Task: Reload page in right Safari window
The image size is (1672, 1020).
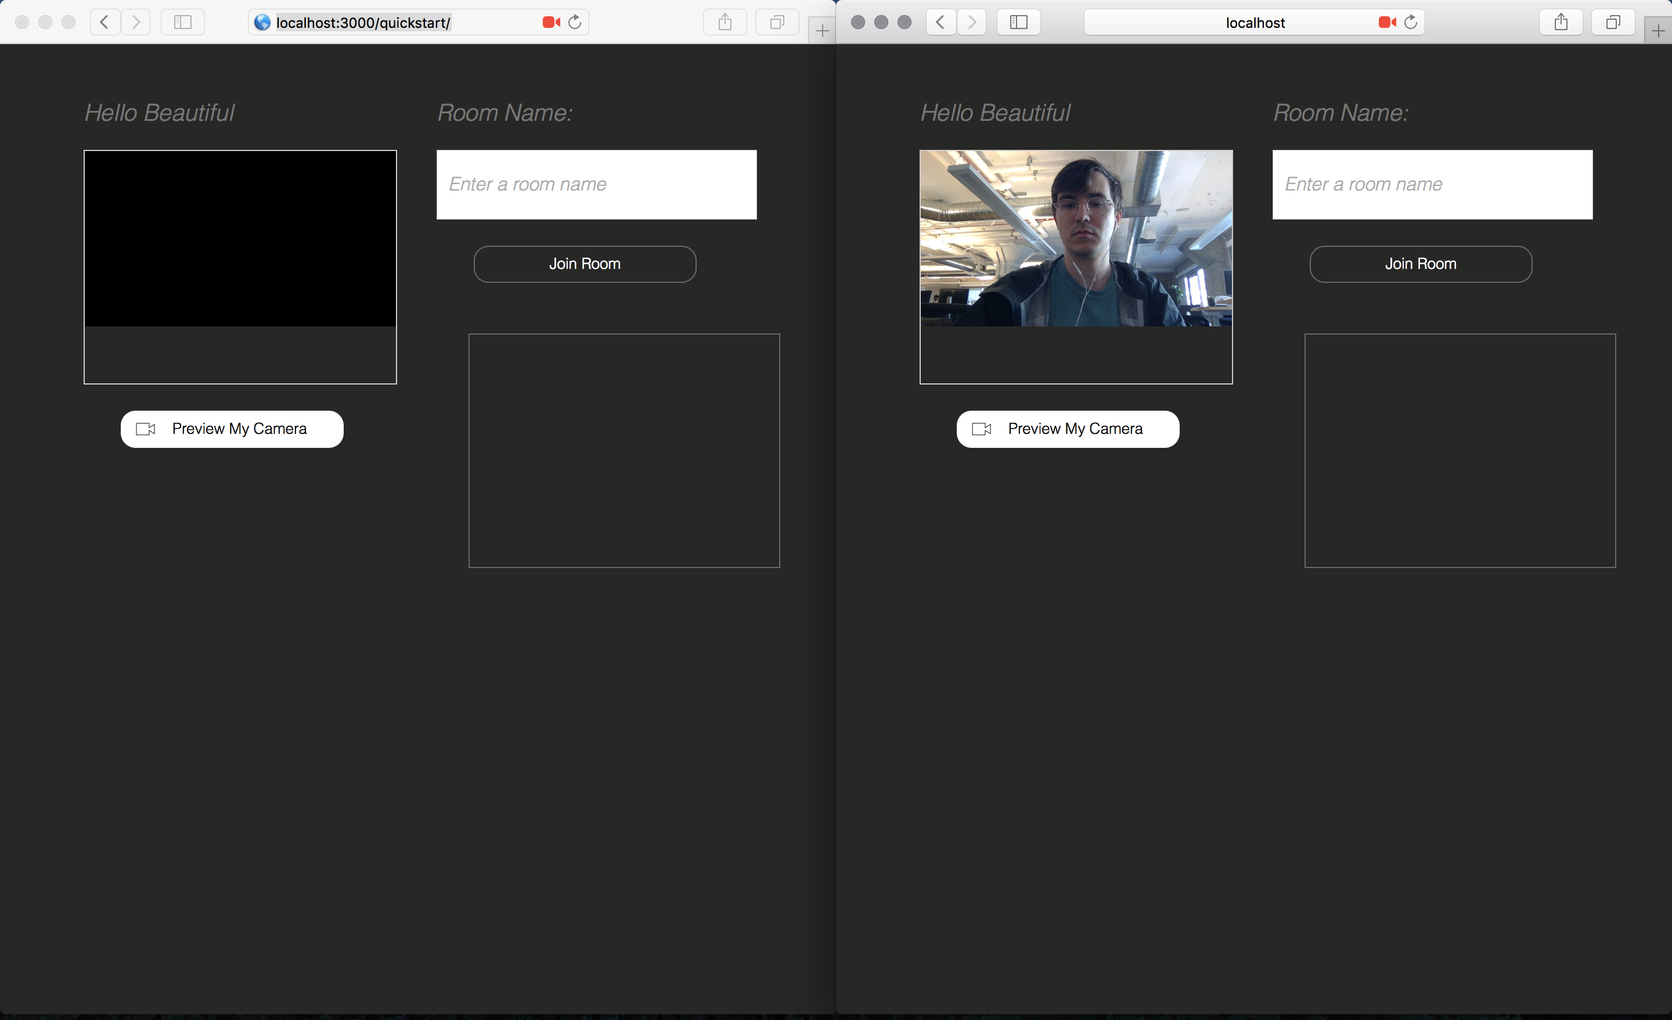Action: click(x=1411, y=21)
